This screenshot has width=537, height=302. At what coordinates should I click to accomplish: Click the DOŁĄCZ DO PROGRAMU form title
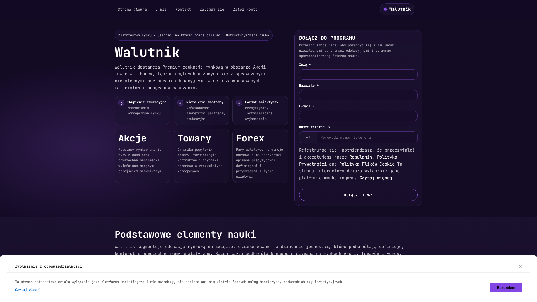coord(327,38)
